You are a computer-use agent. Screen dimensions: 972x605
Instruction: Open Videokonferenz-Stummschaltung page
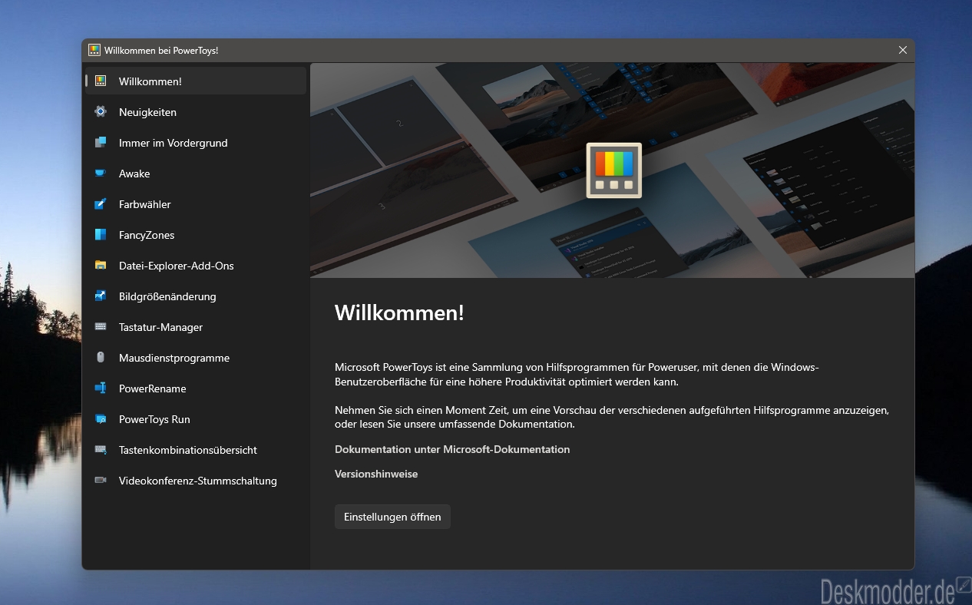coord(196,480)
